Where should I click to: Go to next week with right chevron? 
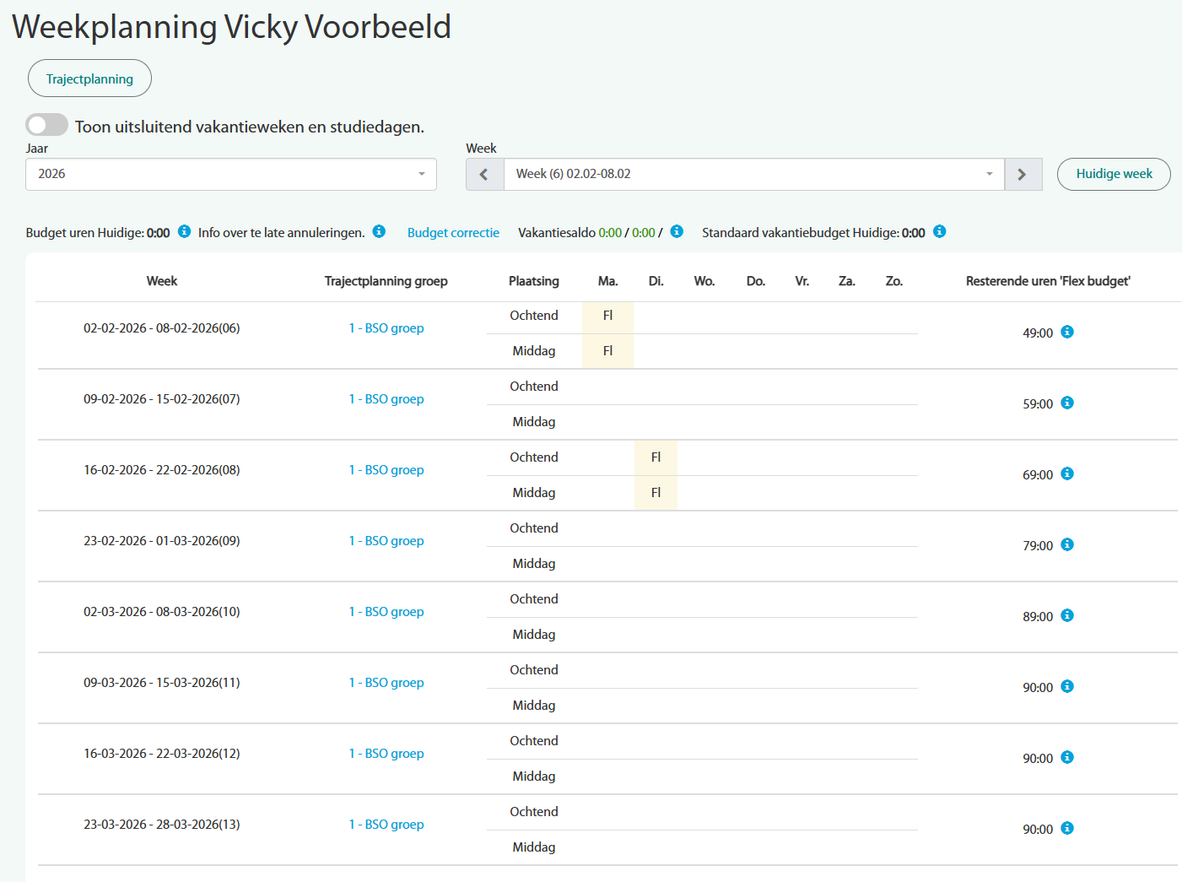point(1023,174)
